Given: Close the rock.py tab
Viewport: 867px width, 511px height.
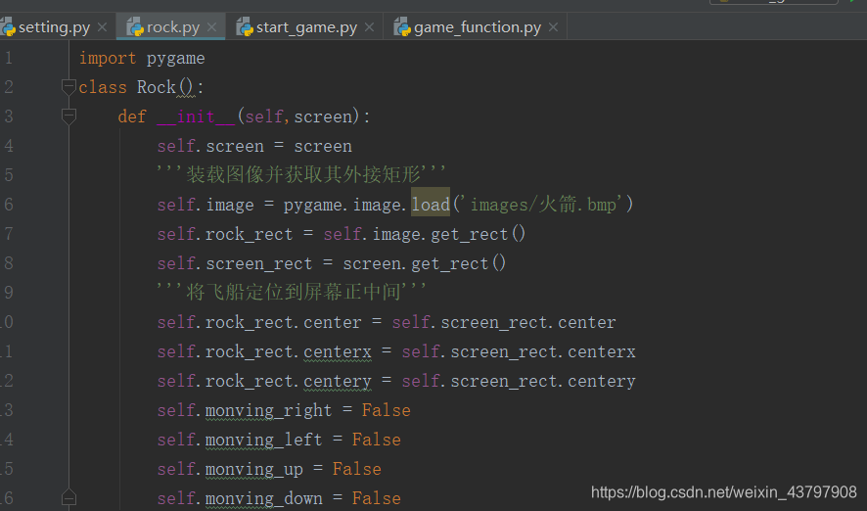Looking at the screenshot, I should coord(211,27).
